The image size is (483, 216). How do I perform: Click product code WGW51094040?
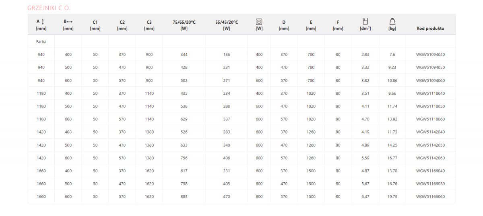tap(430, 55)
